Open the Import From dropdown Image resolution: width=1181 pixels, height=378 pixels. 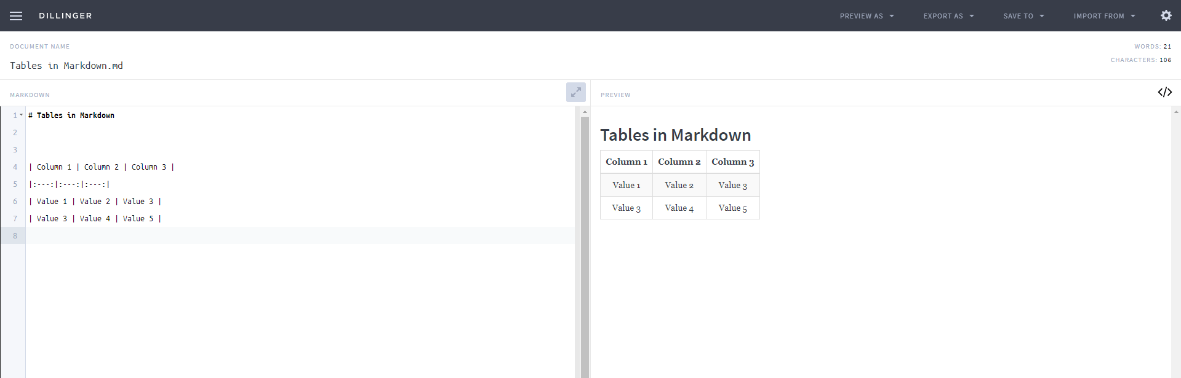click(1104, 16)
